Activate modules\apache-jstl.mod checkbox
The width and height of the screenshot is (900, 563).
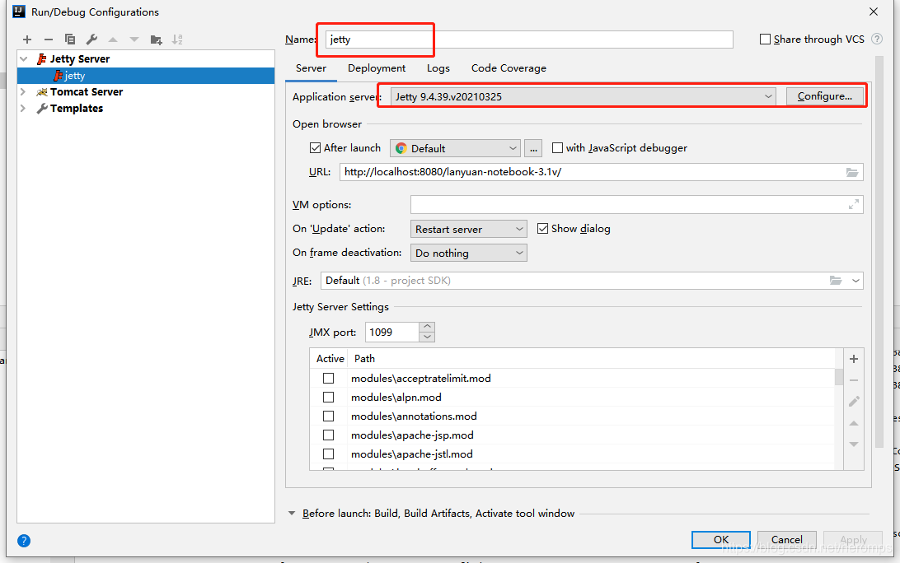tap(328, 454)
